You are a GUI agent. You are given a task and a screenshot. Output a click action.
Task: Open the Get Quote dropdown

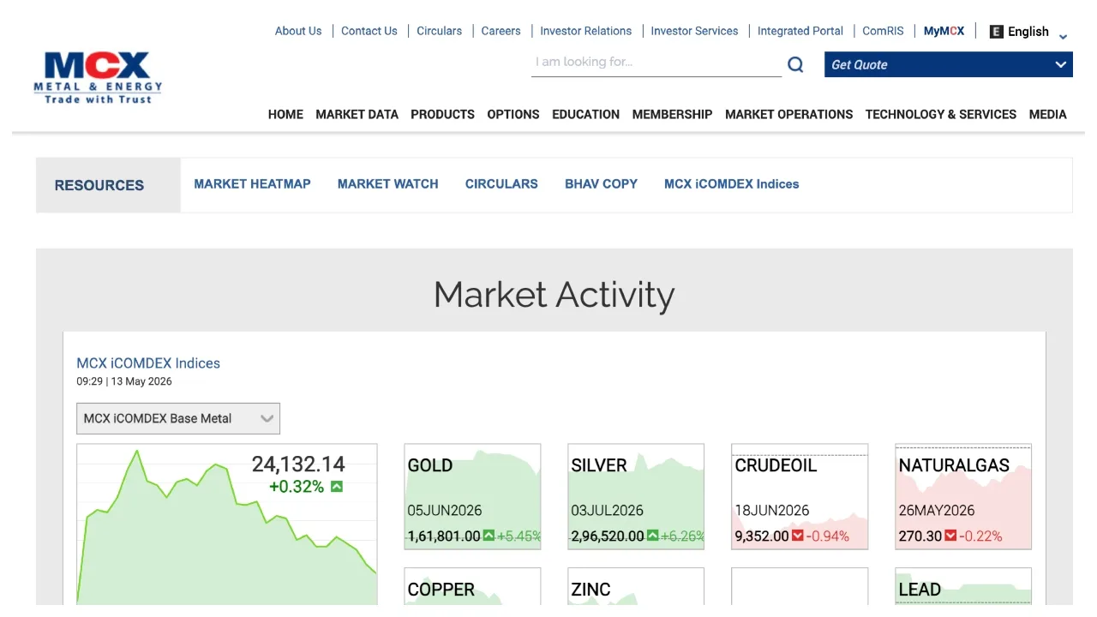click(948, 64)
